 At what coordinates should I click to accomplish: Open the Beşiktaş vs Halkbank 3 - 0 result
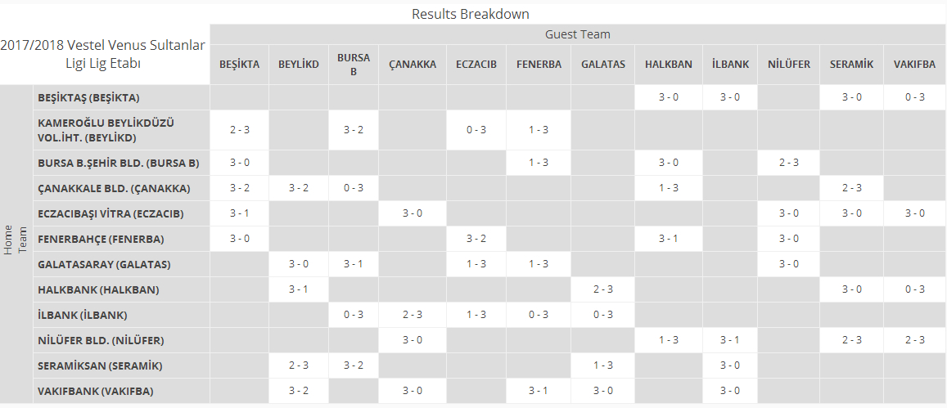(x=668, y=97)
